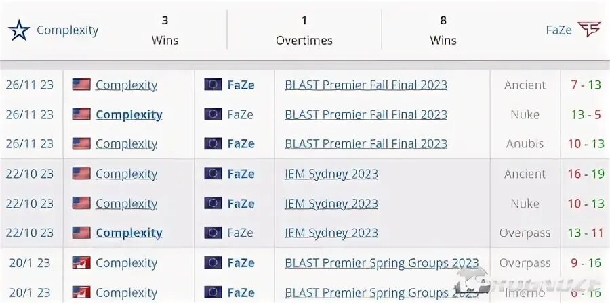610x303 pixels.
Task: Click the 13 - 5 match score
Action: click(586, 115)
